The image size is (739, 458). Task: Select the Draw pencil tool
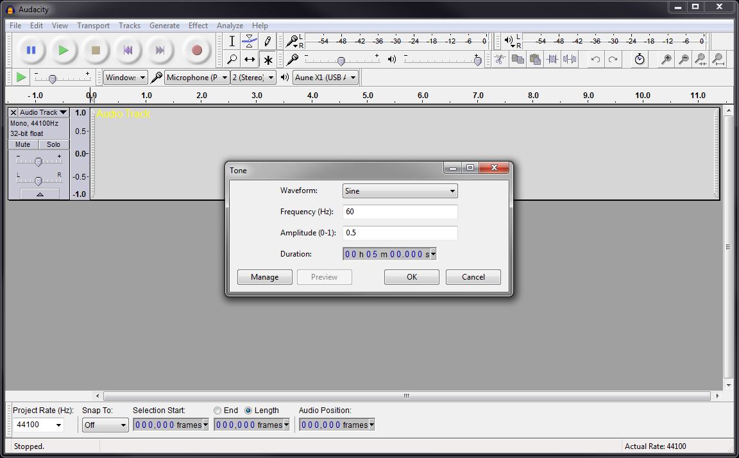(x=268, y=42)
